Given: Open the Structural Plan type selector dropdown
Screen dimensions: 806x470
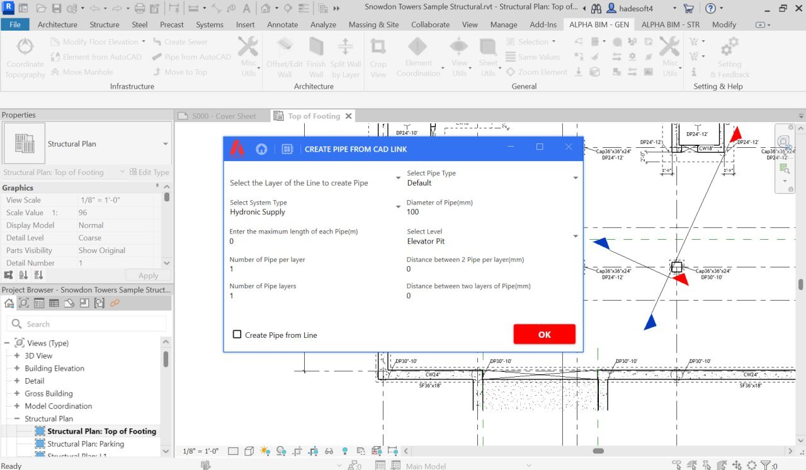Looking at the screenshot, I should pos(166,144).
